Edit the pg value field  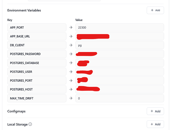pyautogui.click(x=120, y=45)
